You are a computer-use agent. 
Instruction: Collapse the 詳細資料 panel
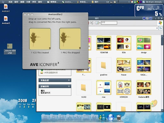coord(69,86)
